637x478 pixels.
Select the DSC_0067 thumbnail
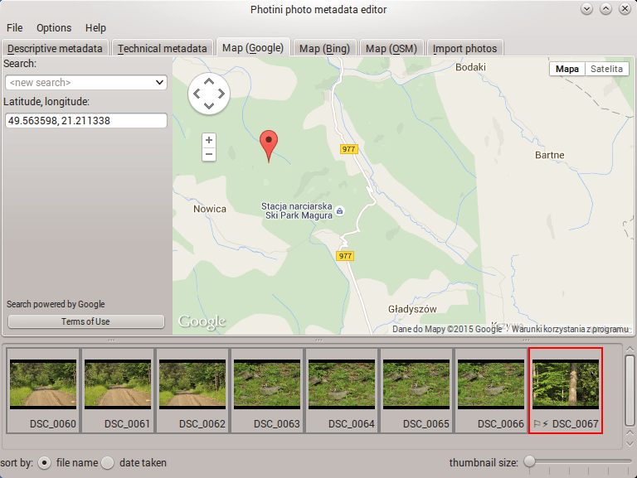click(x=566, y=391)
